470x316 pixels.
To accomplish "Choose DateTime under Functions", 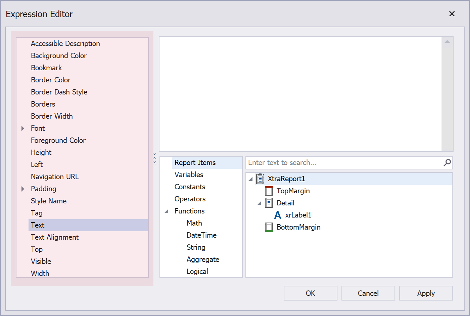I will tap(201, 235).
